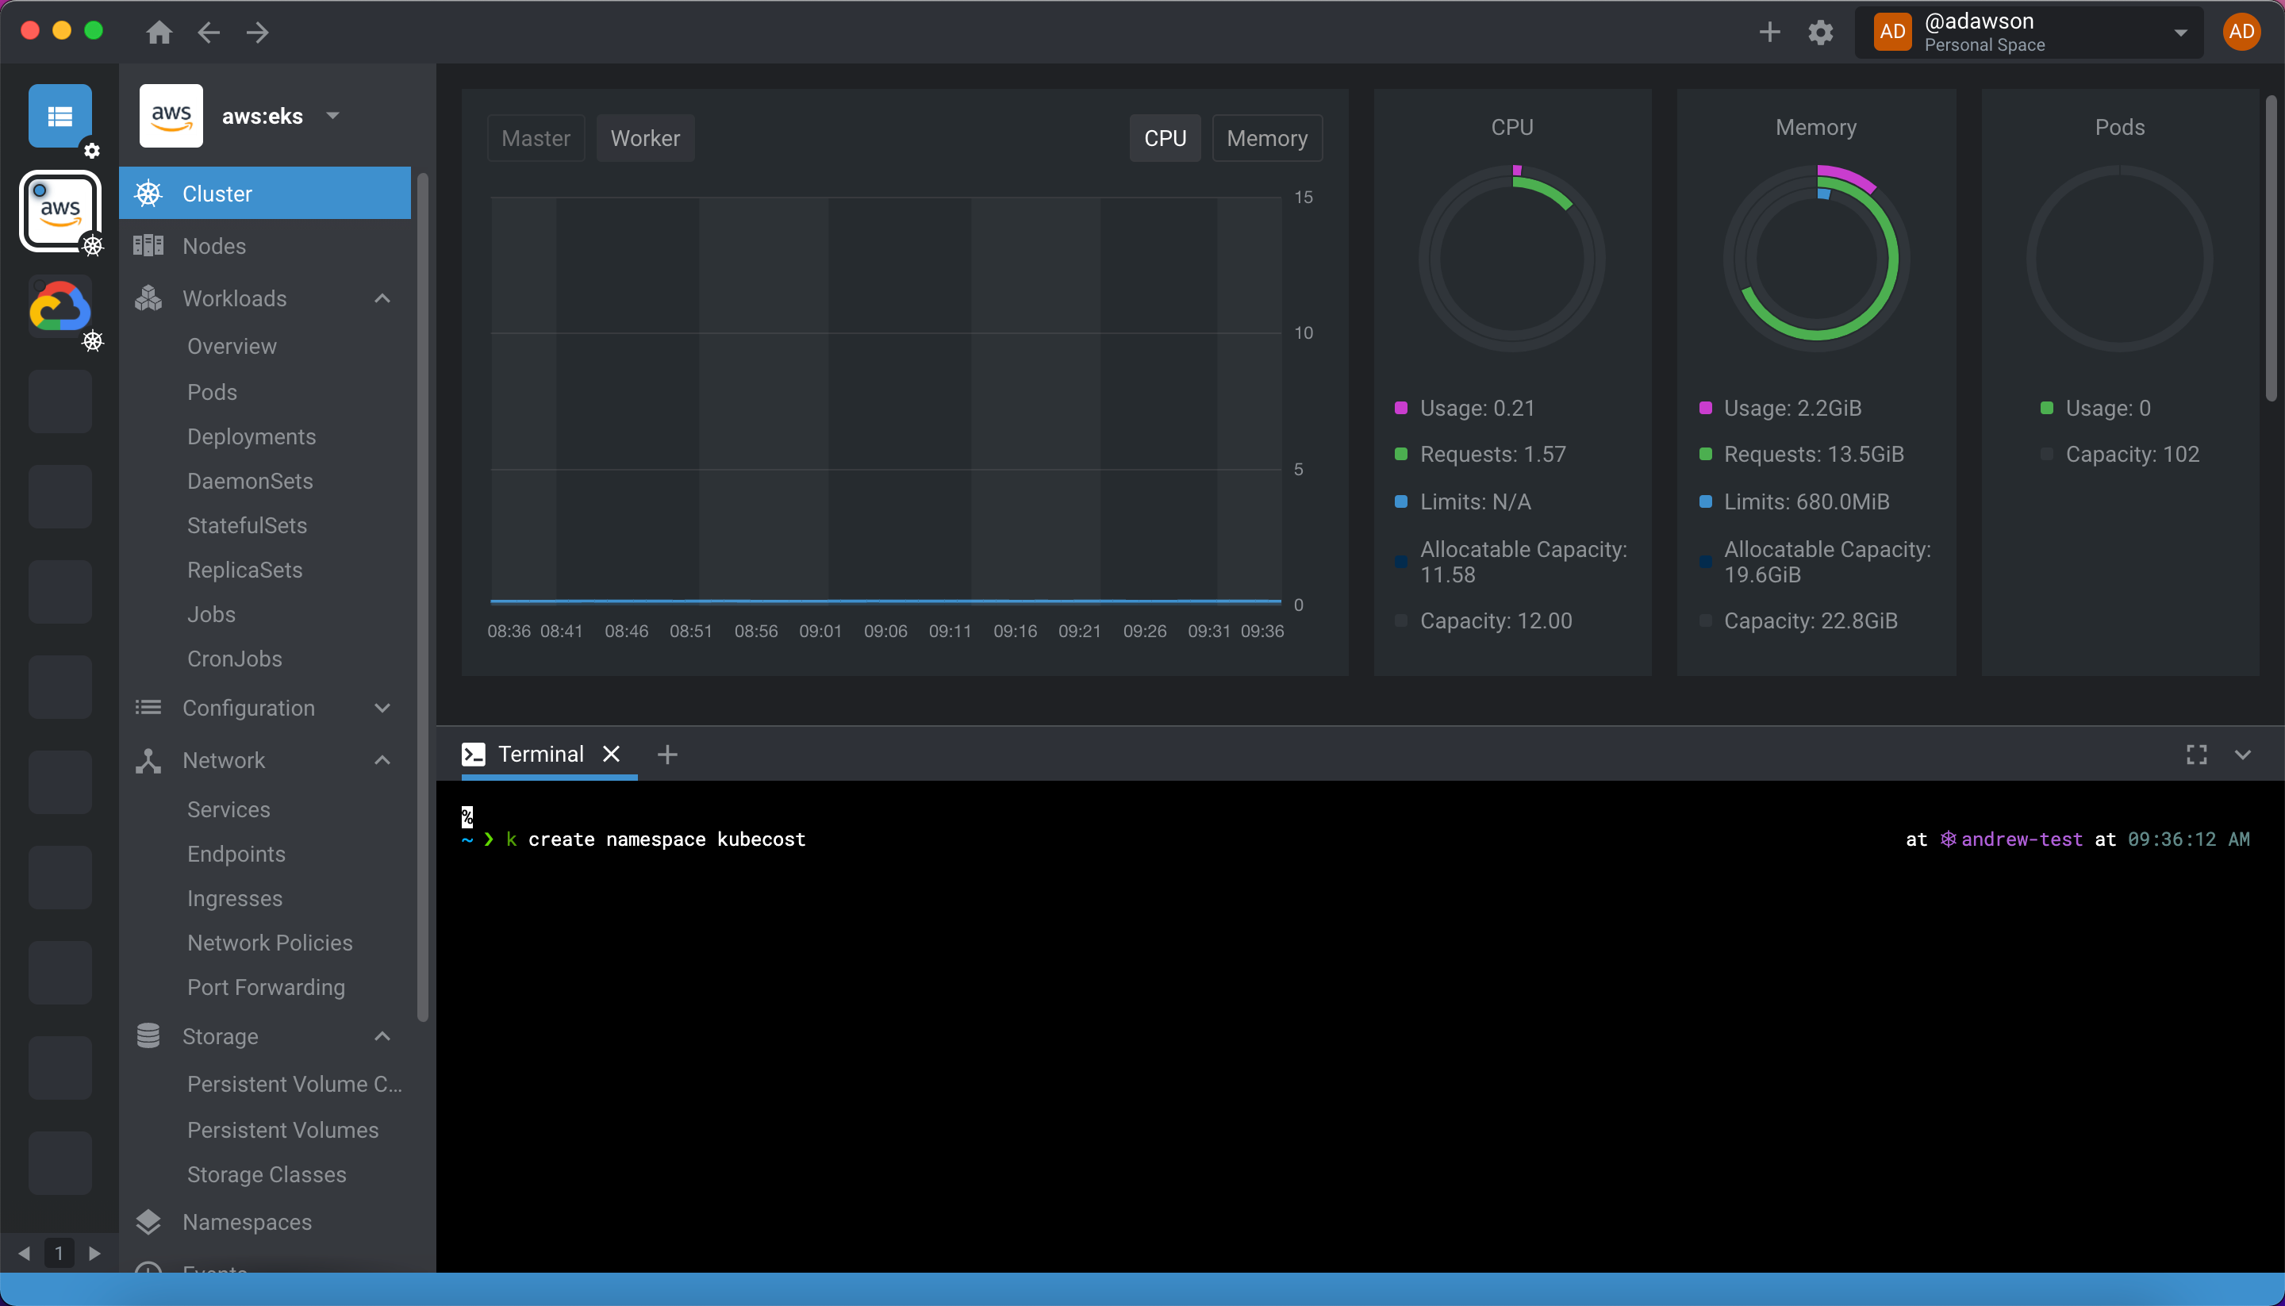Toggle to the Master node view
This screenshot has width=2285, height=1306.
coord(536,138)
